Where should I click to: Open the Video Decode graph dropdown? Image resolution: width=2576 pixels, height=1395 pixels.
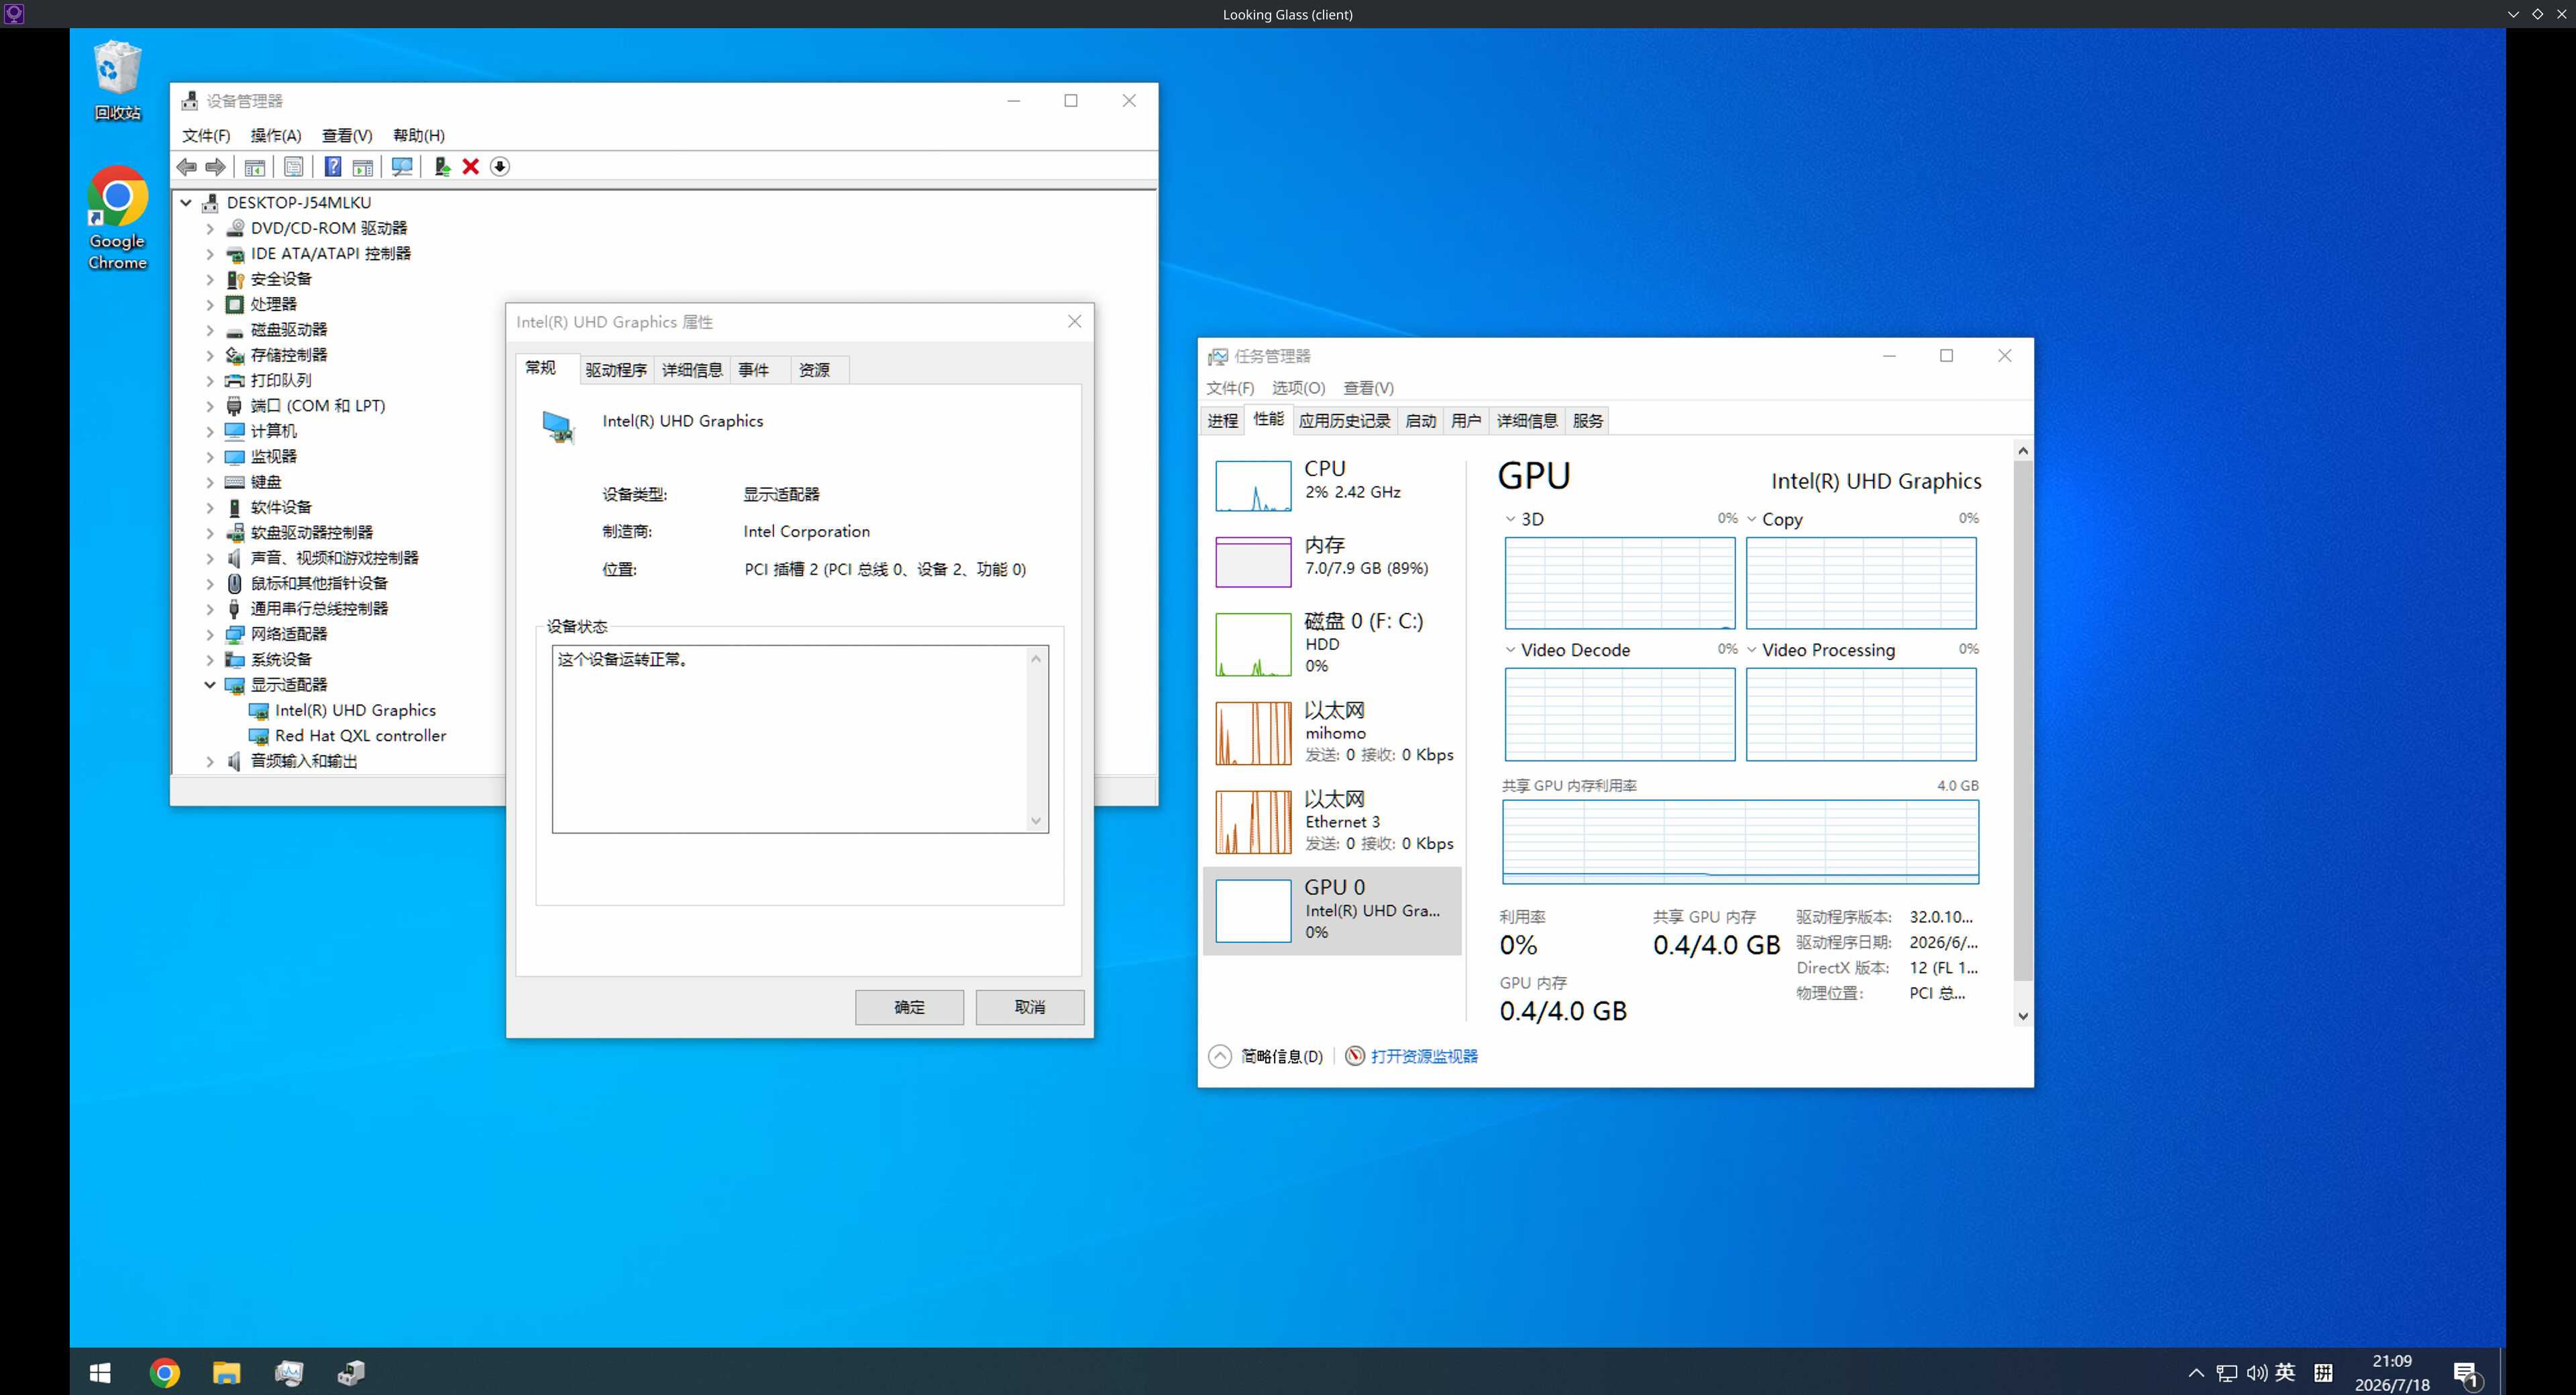(1511, 650)
